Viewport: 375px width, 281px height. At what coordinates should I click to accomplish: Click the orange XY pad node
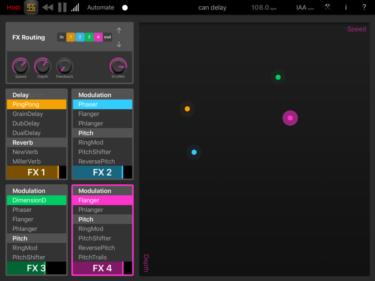coord(187,109)
